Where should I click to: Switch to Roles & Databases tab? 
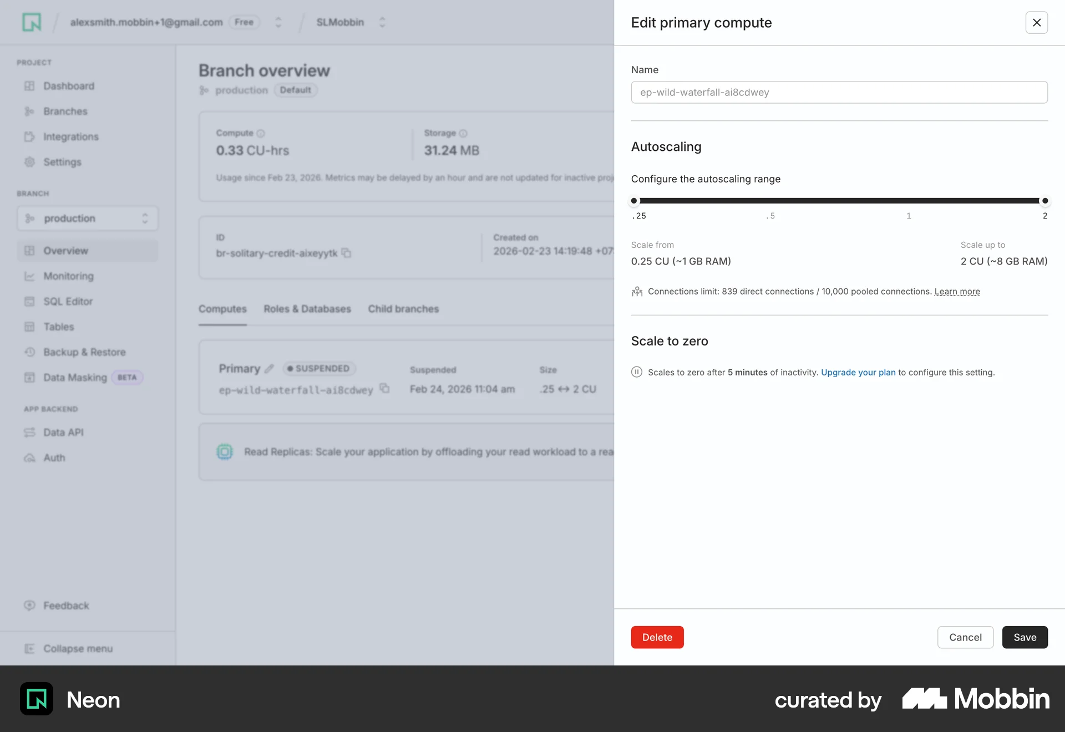click(x=307, y=309)
